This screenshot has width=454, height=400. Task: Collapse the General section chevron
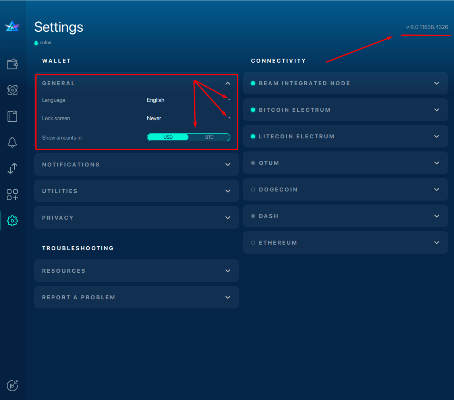(x=228, y=83)
